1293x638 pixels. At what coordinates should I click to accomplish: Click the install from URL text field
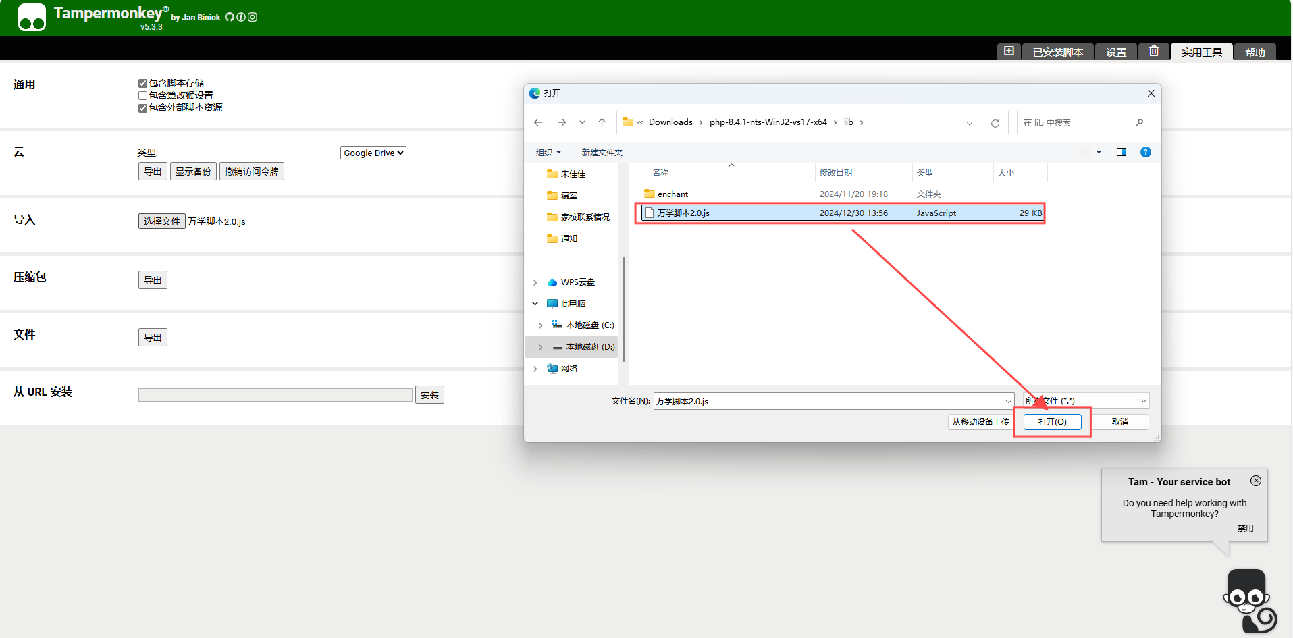coord(275,395)
